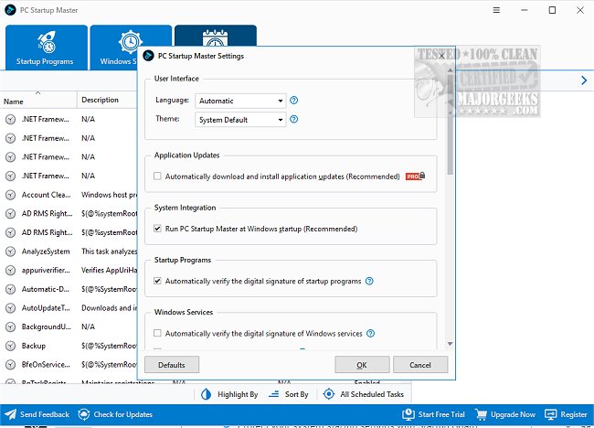Click the Highlight By drop icon

point(207,394)
